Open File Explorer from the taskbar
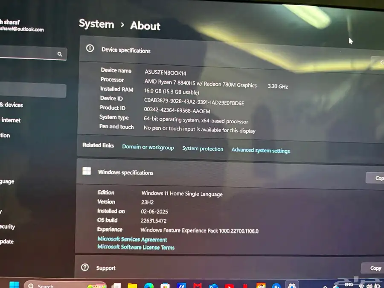 pos(133,285)
